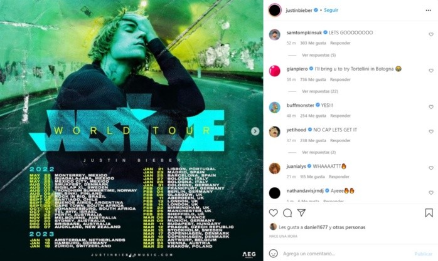
Task: Like the yetihood comment
Action: click(431, 131)
